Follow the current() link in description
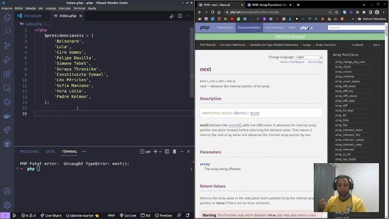Image resolution: width=389 pixels, height=219 pixels. (x=235, y=125)
